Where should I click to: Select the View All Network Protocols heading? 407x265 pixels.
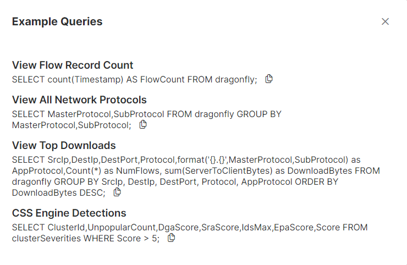click(79, 100)
